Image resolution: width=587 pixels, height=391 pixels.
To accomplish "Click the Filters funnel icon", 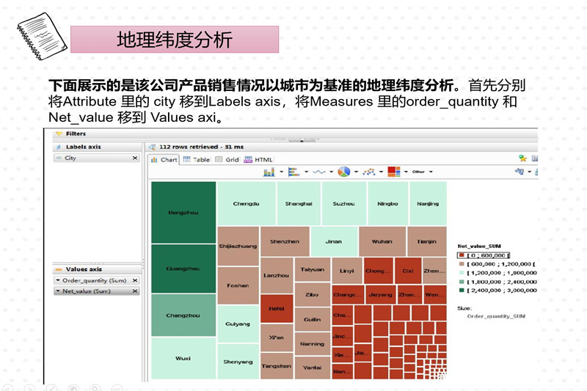I will pyautogui.click(x=59, y=134).
